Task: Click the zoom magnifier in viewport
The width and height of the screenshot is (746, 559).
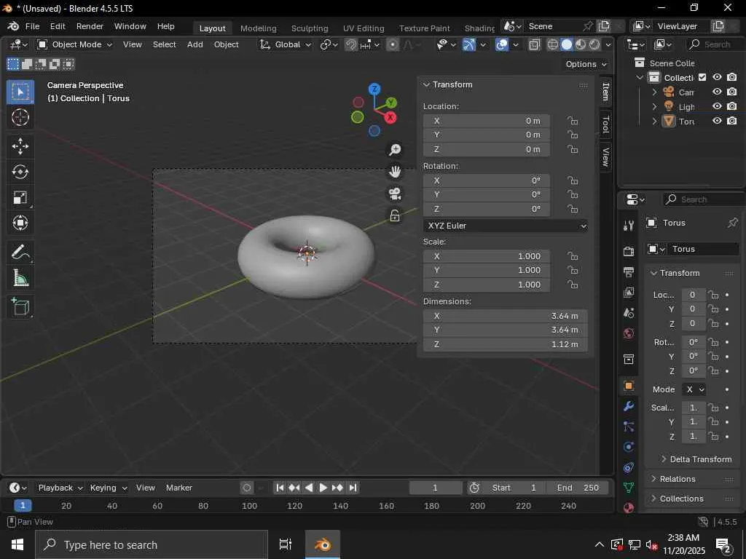Action: 394,150
